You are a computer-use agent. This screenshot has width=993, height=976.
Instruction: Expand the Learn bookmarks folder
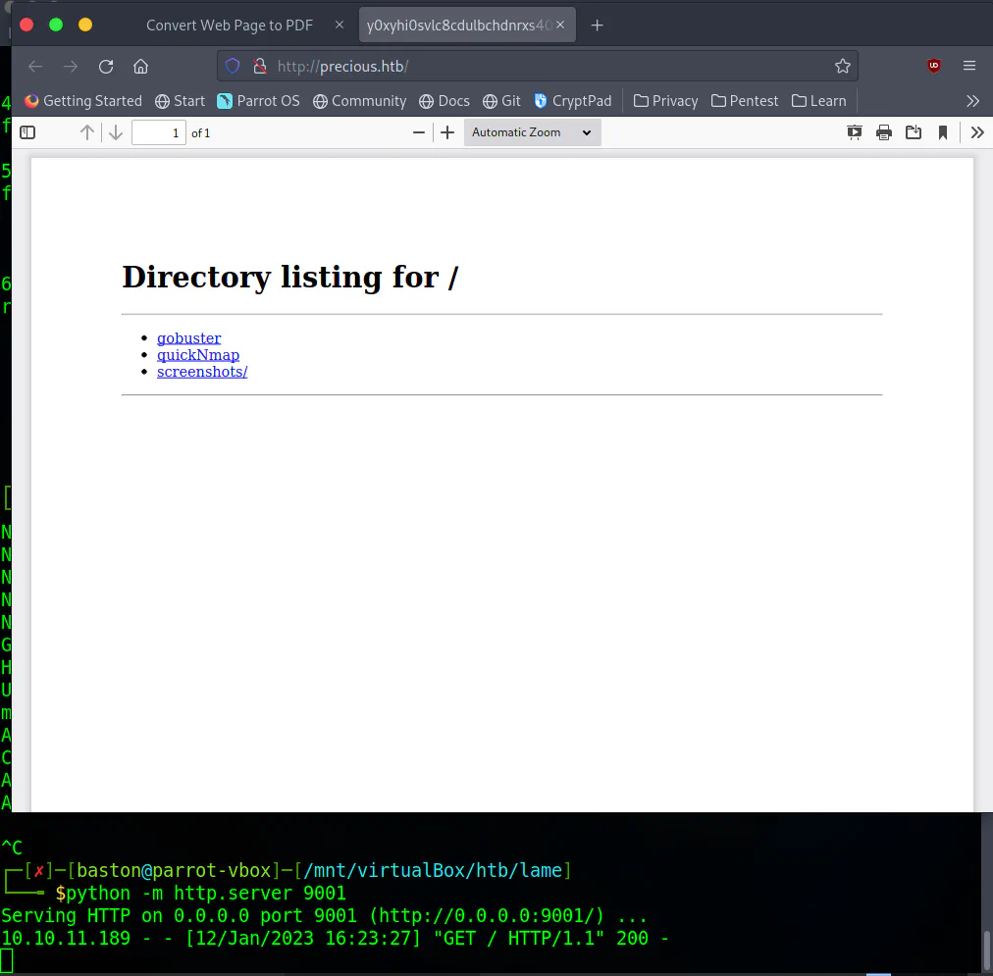point(819,101)
